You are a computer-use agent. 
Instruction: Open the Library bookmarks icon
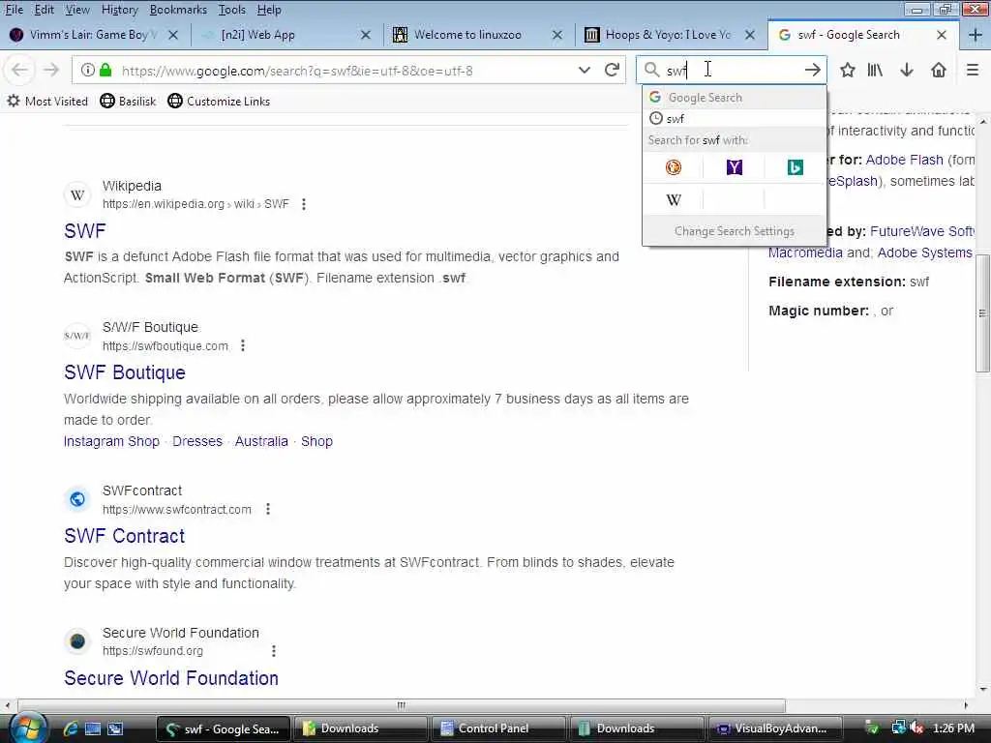875,70
